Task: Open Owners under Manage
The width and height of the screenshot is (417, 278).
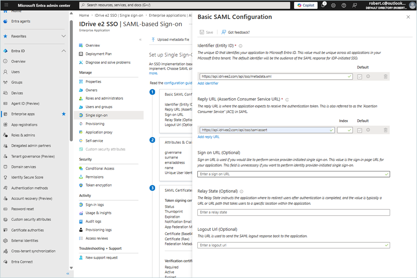Action: pyautogui.click(x=91, y=90)
